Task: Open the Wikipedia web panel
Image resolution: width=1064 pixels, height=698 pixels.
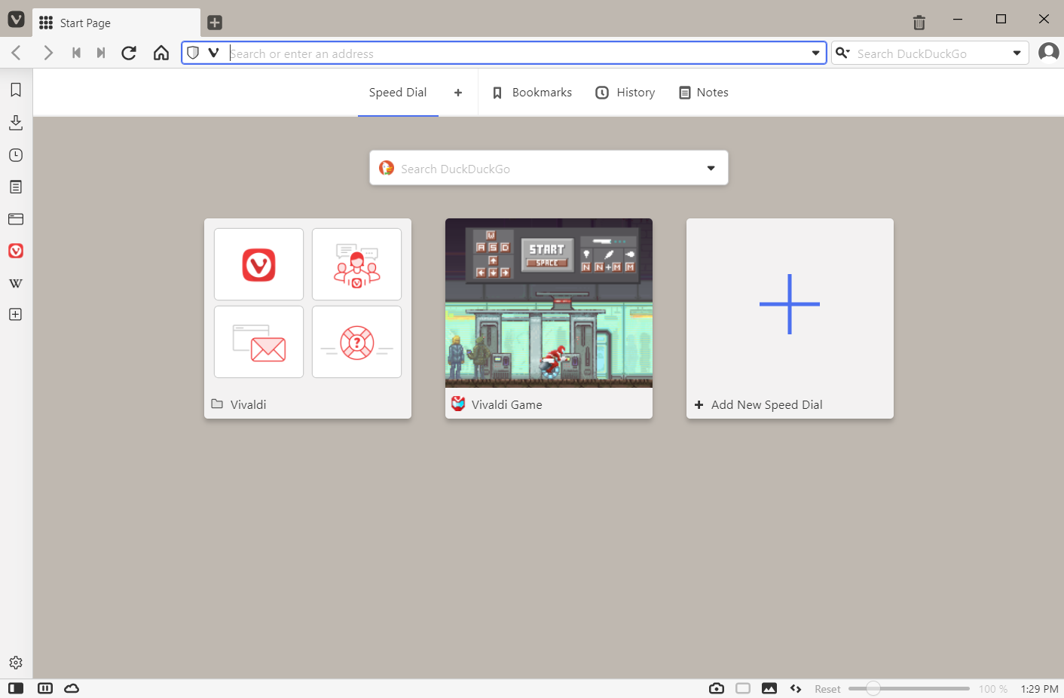Action: click(x=16, y=284)
